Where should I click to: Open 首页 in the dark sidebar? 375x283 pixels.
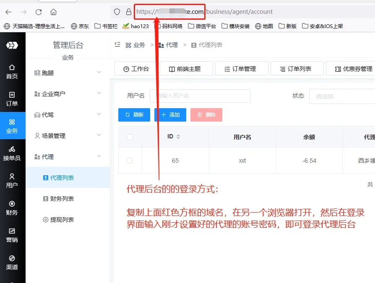pyautogui.click(x=12, y=71)
